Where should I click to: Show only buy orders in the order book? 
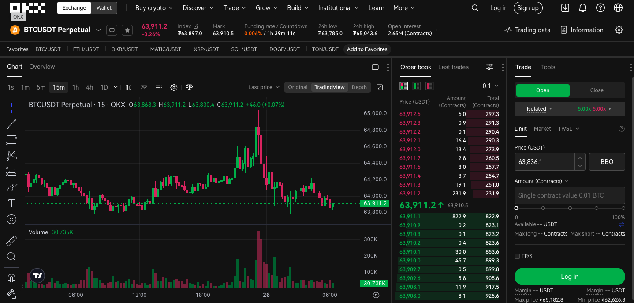(417, 86)
